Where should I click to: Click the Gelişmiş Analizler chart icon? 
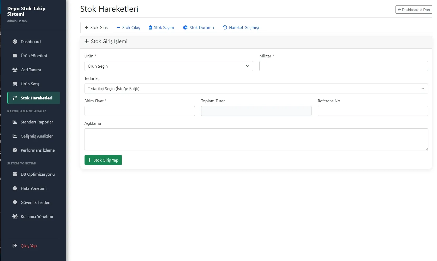(15, 136)
